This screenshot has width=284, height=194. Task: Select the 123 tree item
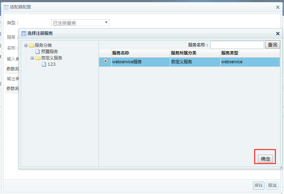tap(51, 64)
